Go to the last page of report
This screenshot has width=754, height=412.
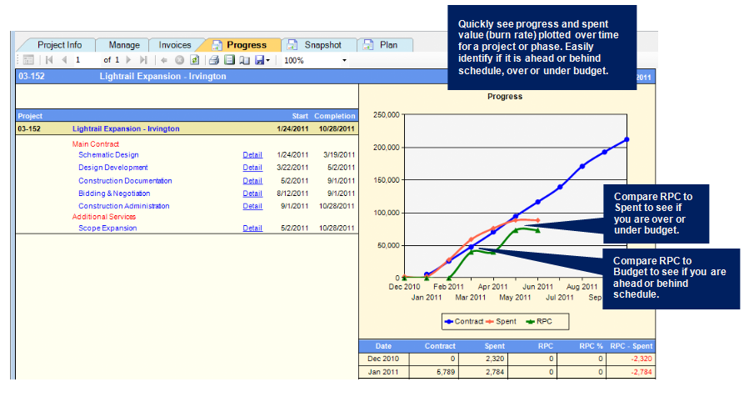pyautogui.click(x=143, y=60)
